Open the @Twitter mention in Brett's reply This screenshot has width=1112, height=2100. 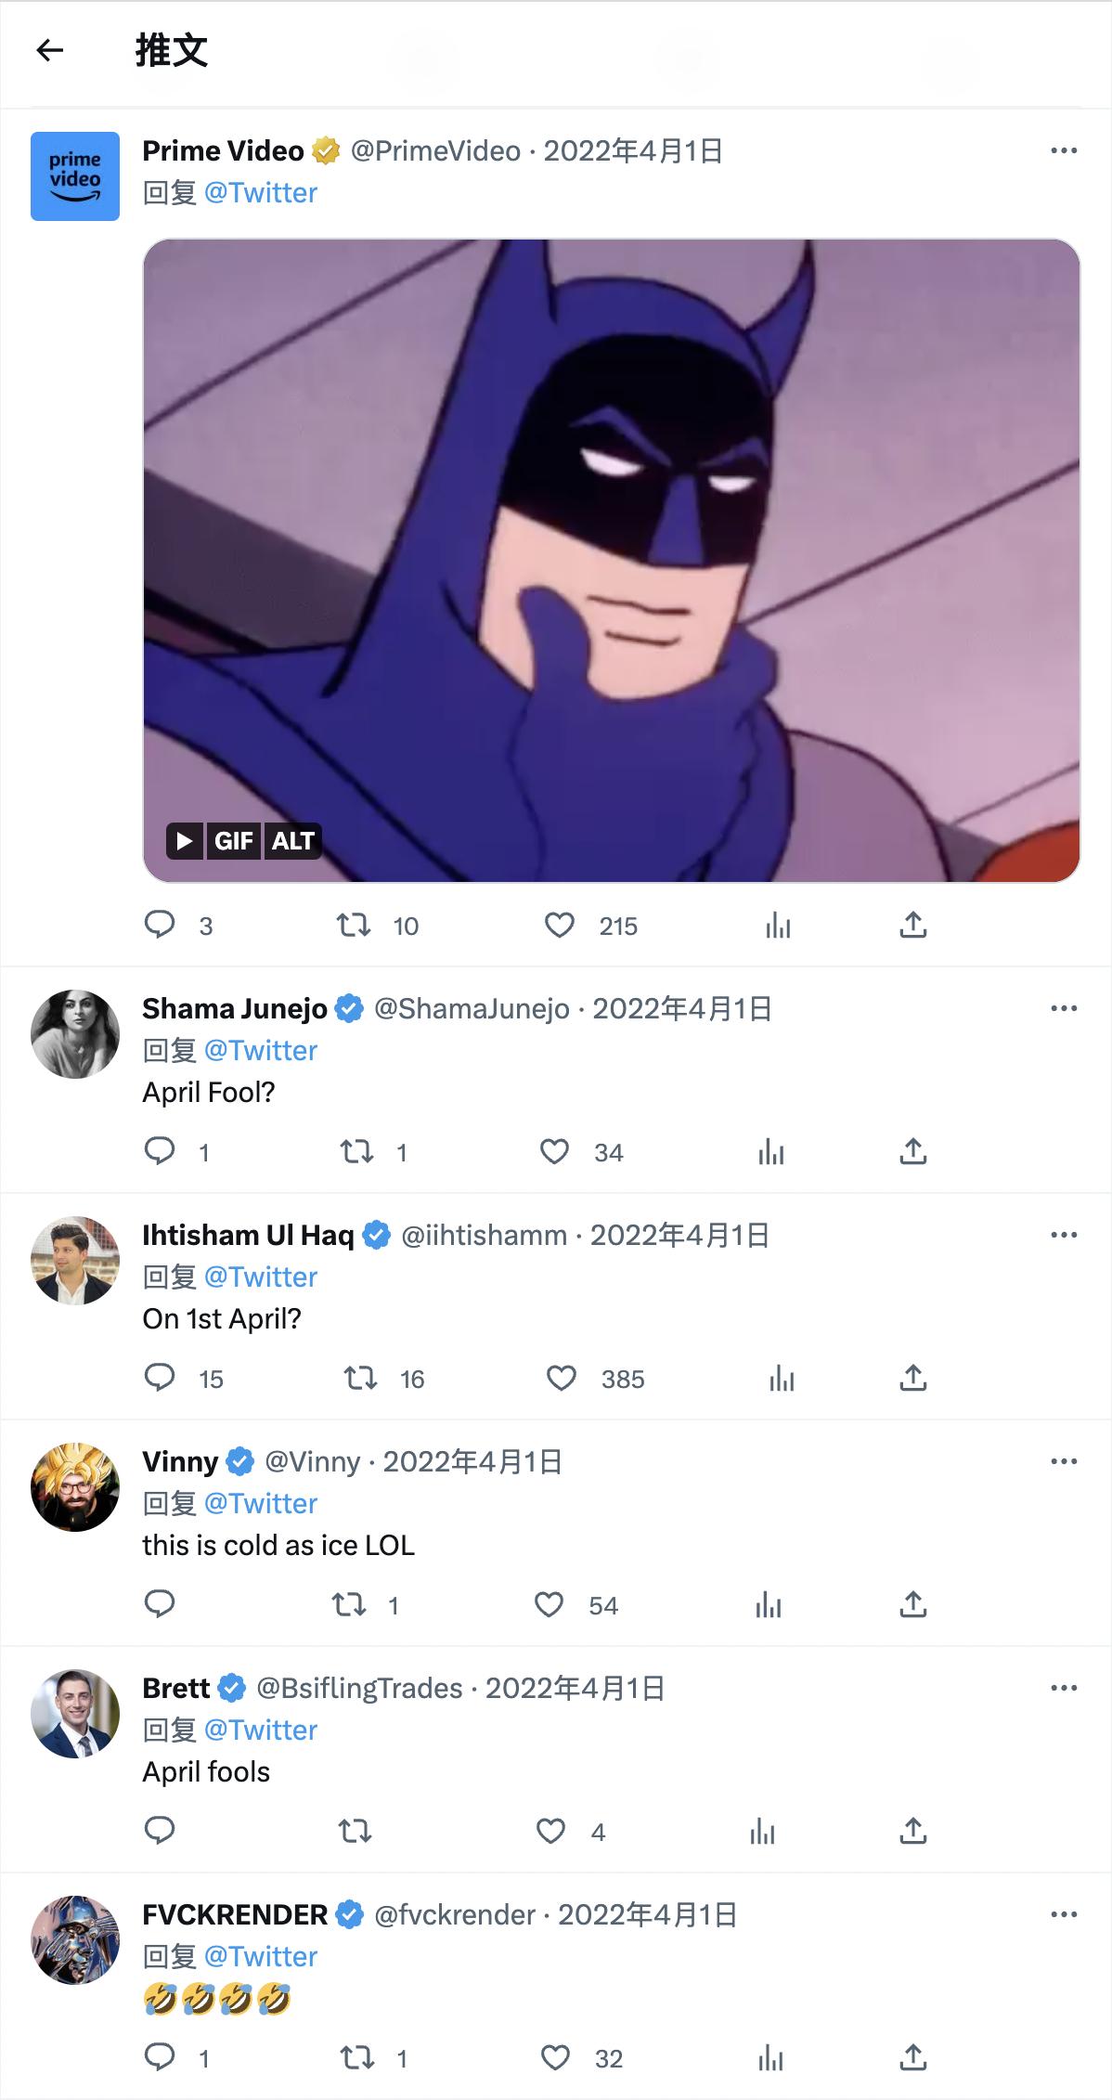click(x=261, y=1730)
